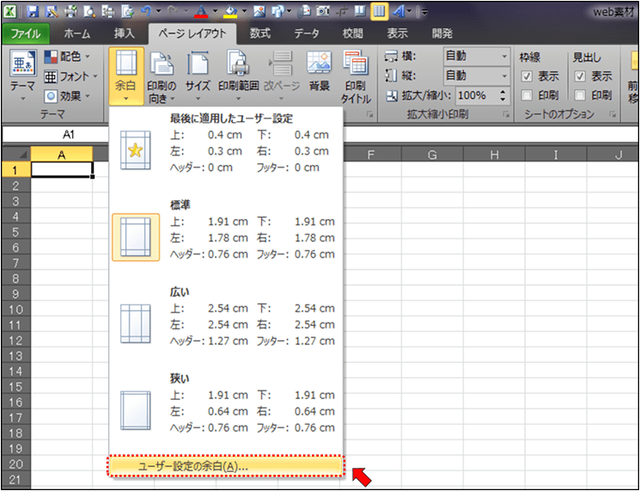Open the font color dropdown arrow
The height and width of the screenshot is (491, 640).
pos(214,11)
